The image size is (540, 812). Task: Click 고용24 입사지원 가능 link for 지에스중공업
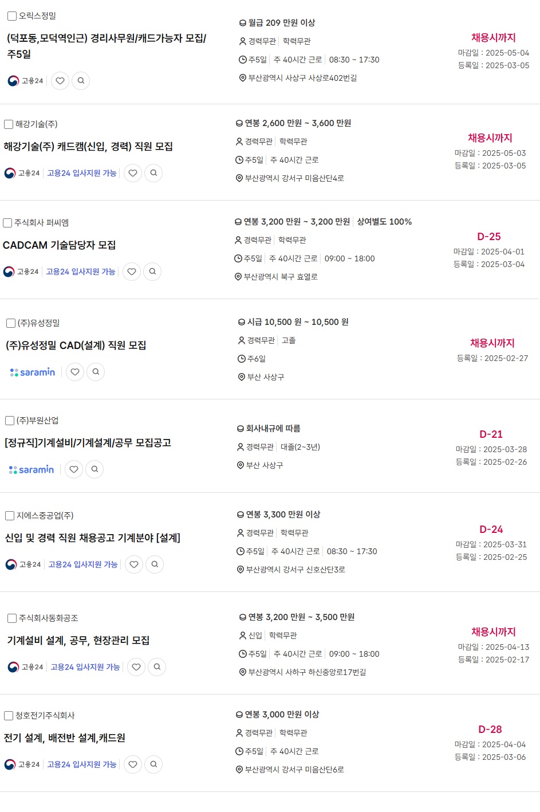[83, 564]
